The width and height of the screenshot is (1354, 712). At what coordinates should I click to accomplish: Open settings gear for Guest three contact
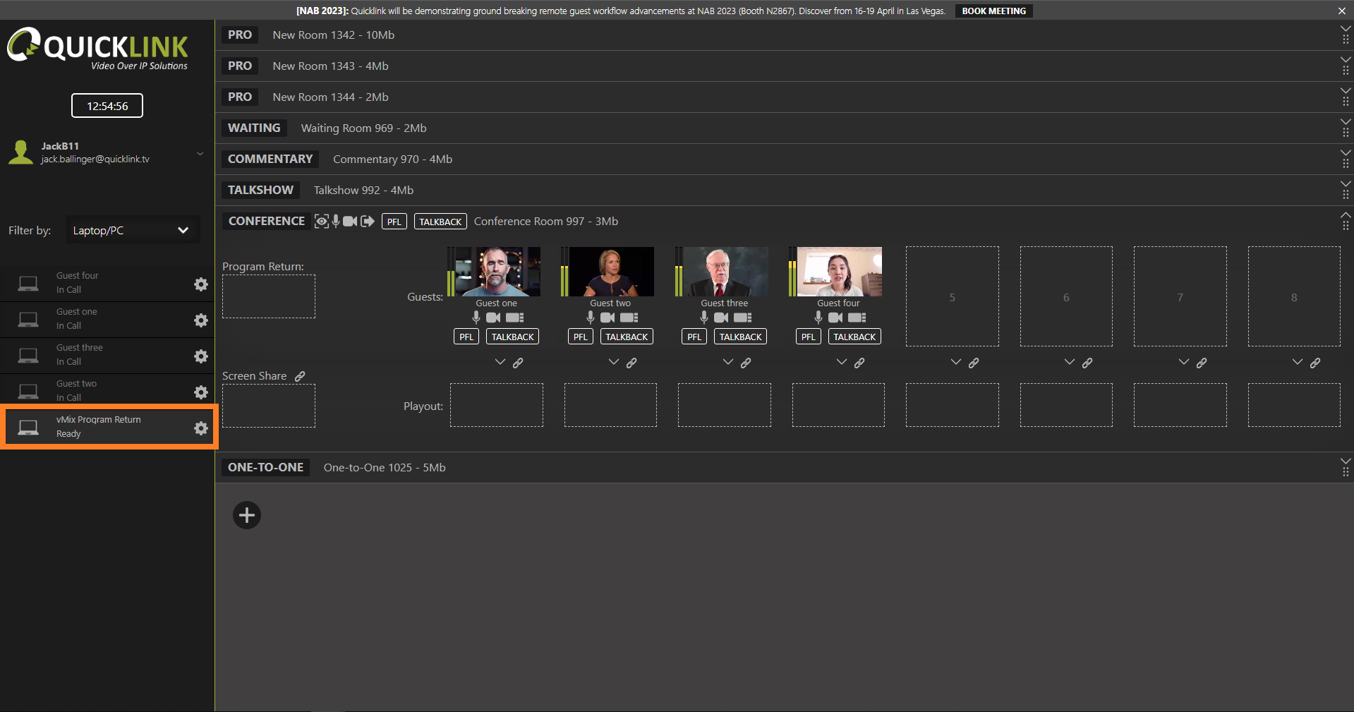201,356
